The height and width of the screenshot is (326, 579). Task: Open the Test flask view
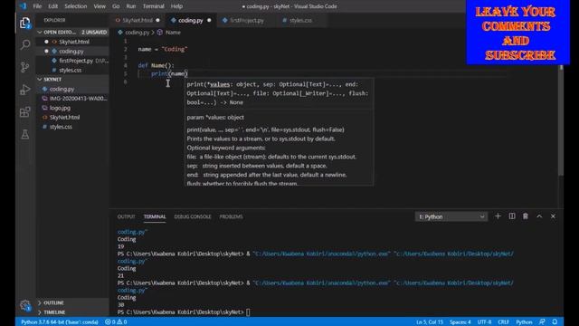(x=24, y=134)
